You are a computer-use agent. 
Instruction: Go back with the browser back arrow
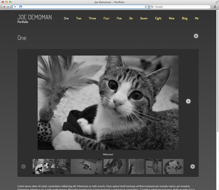[x=4, y=7]
